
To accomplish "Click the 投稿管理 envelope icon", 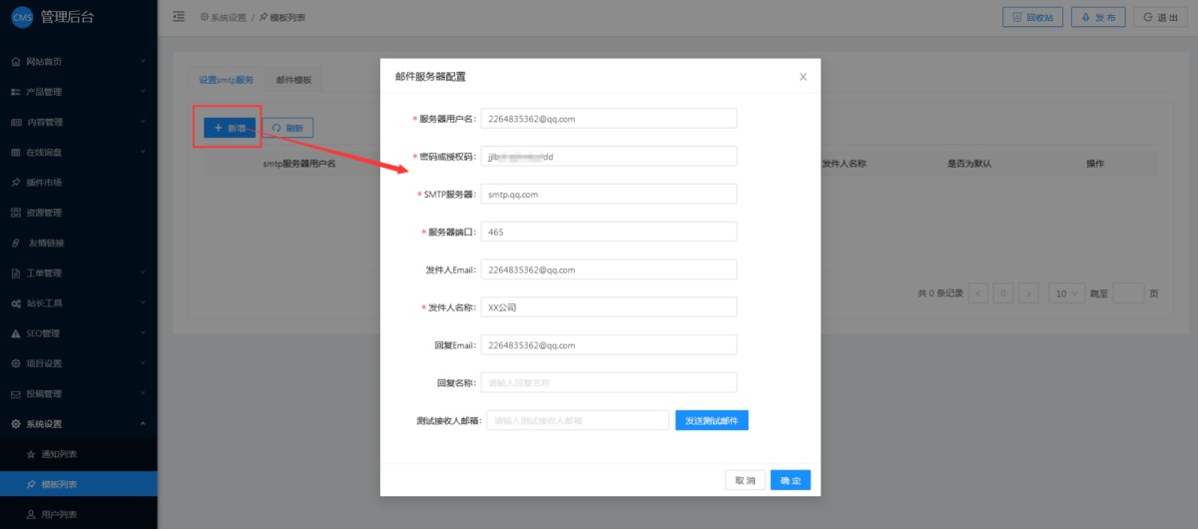I will pos(16,393).
